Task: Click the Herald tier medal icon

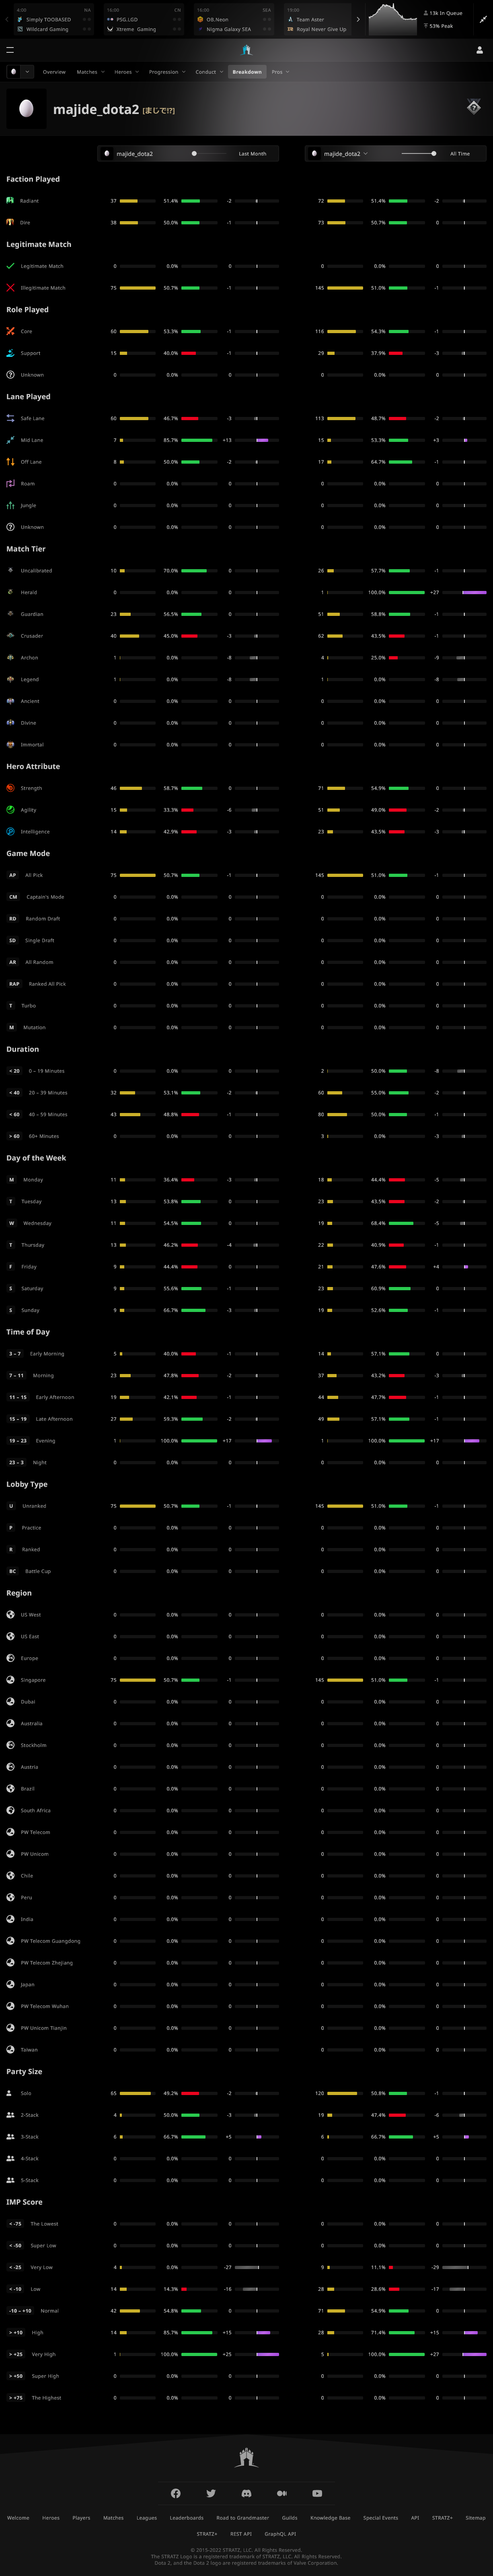Action: click(10, 592)
